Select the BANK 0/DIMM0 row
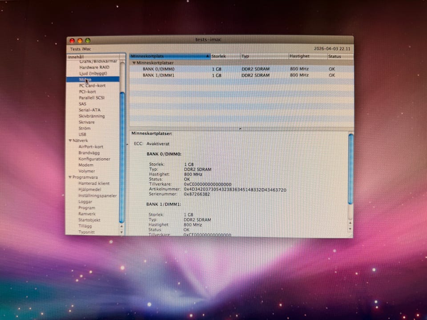Image resolution: width=427 pixels, height=320 pixels. 158,69
